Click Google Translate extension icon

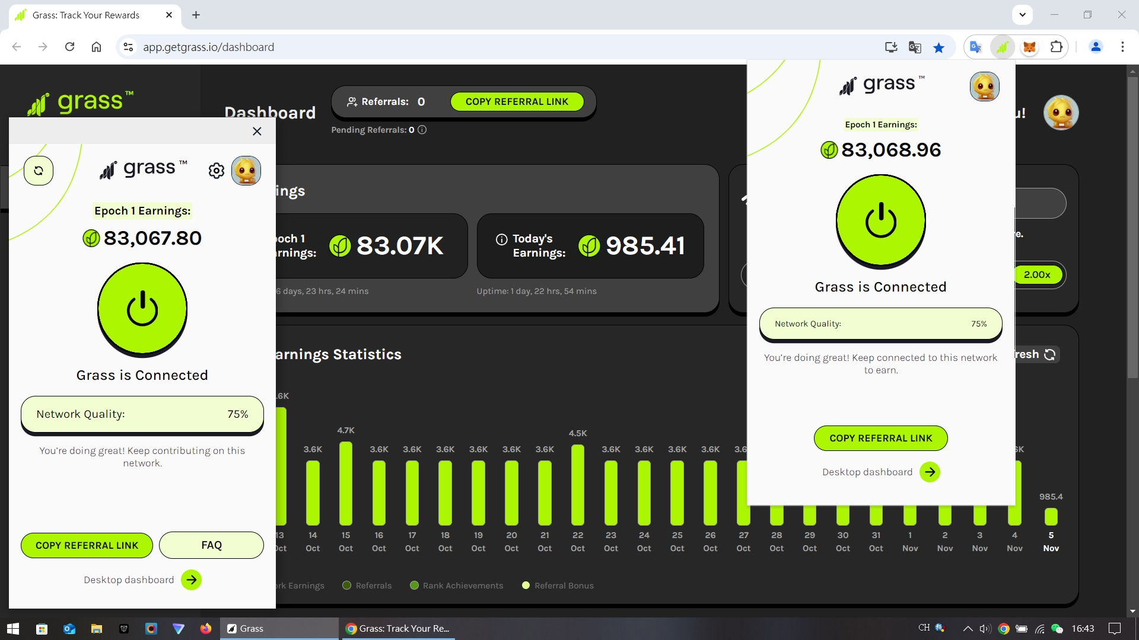point(976,47)
